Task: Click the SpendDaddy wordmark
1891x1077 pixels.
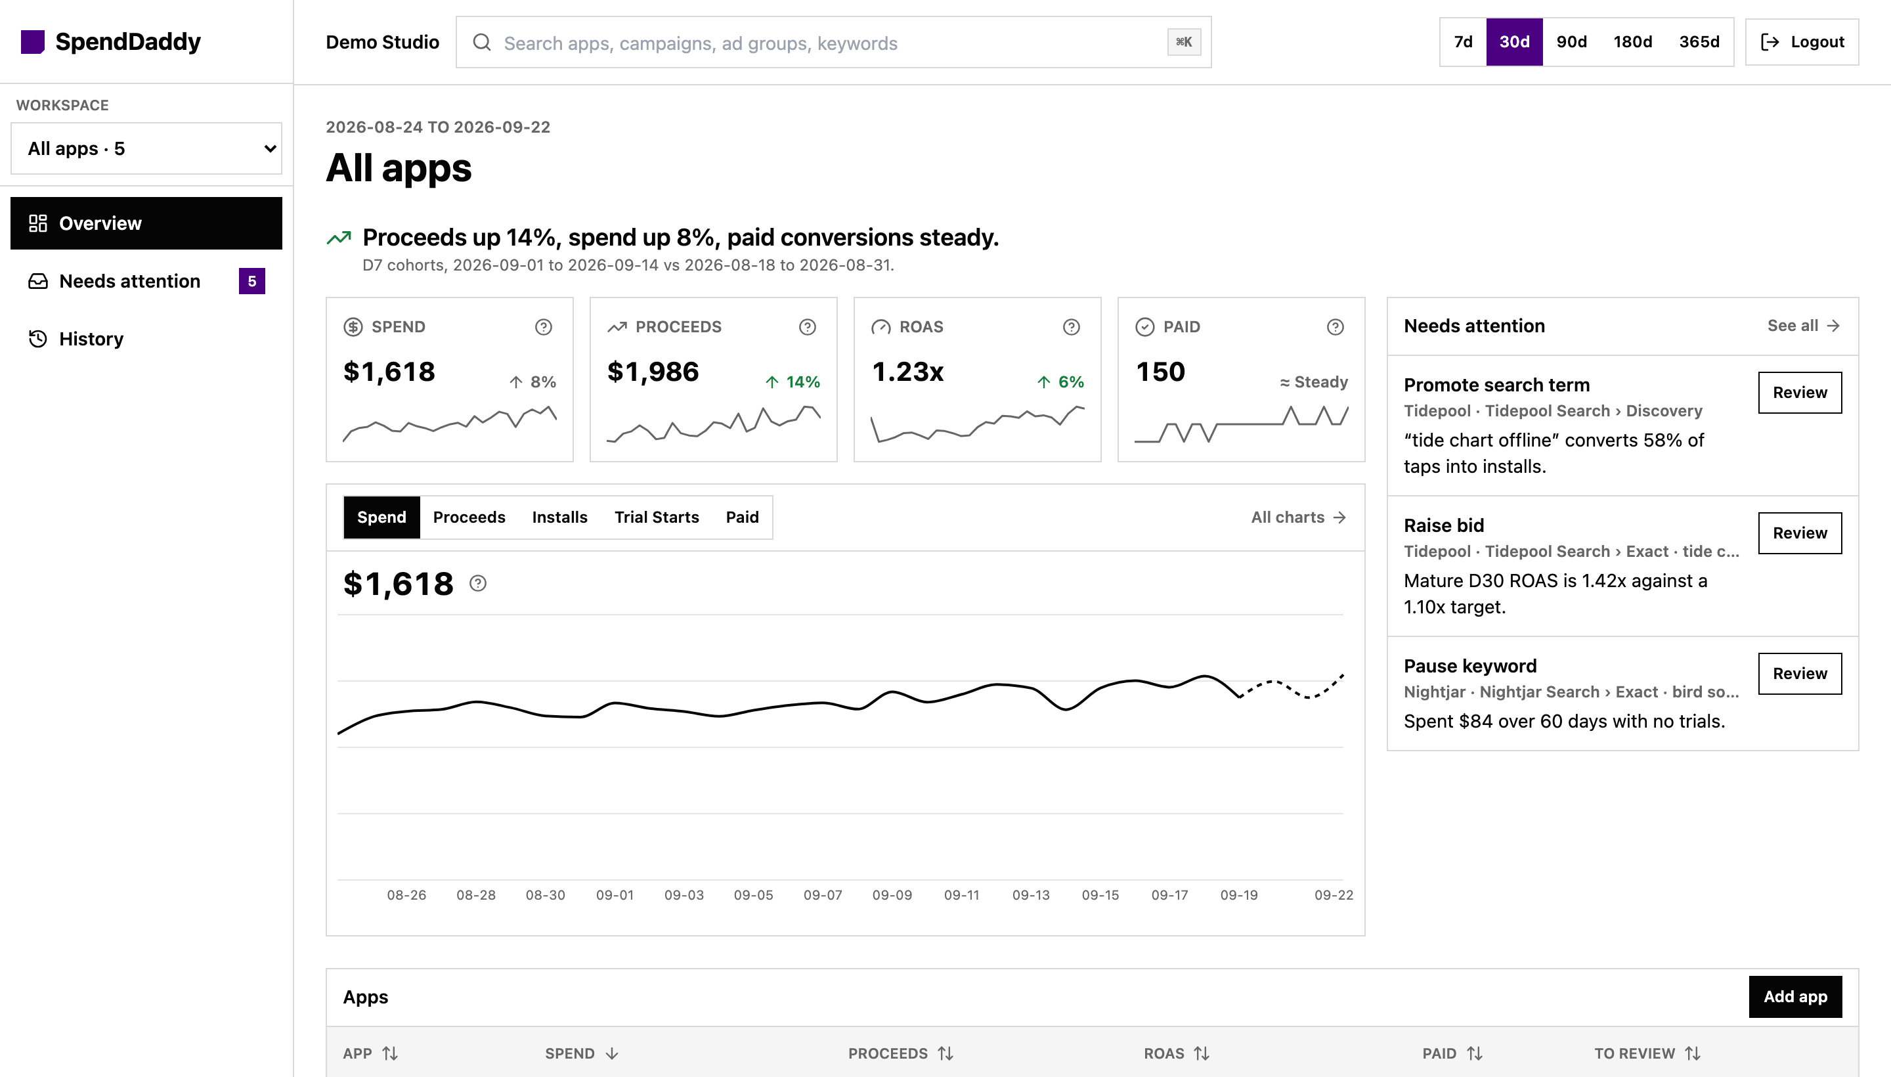Action: tap(128, 42)
